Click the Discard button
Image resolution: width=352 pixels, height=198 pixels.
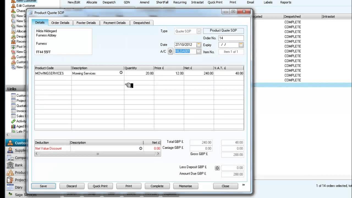pyautogui.click(x=72, y=186)
